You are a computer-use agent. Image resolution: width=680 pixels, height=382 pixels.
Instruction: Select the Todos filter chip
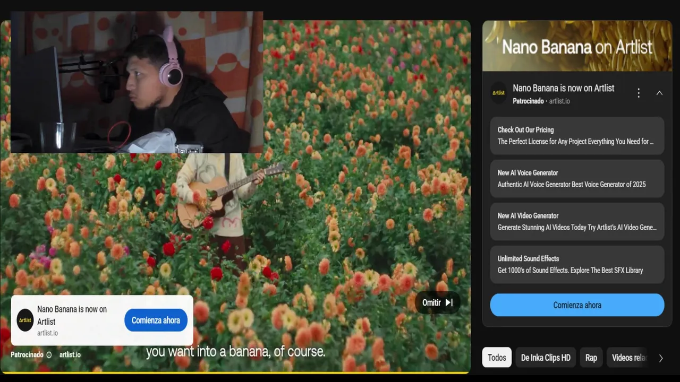click(497, 358)
